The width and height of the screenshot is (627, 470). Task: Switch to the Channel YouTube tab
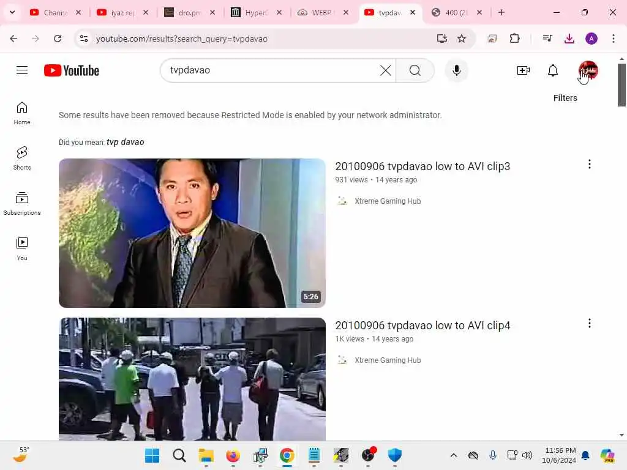[55, 12]
